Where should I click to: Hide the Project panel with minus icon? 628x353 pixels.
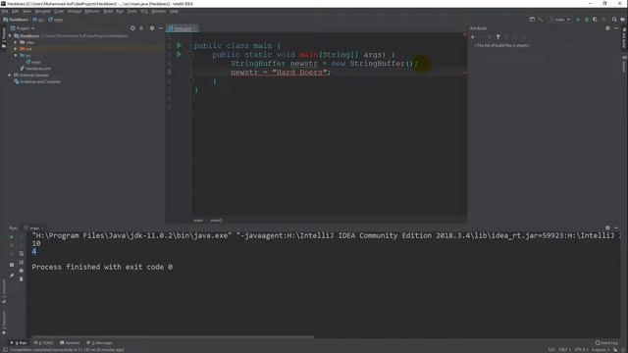pyautogui.click(x=160, y=28)
